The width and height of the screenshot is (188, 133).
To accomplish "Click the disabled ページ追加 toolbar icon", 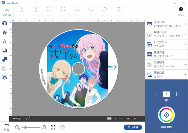I will coord(21,12).
